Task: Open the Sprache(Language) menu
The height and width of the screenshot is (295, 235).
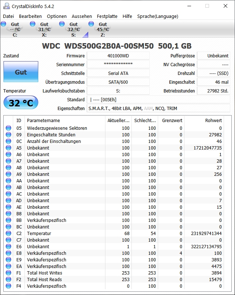Action: click(158, 16)
